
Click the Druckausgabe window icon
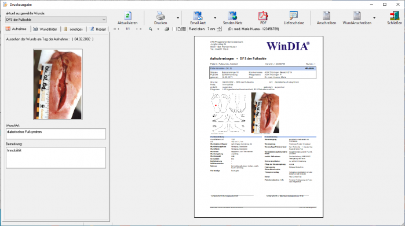[5, 5]
